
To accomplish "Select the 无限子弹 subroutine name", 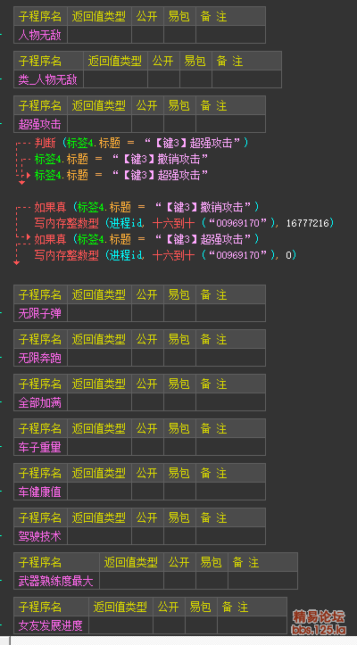I will [x=40, y=313].
